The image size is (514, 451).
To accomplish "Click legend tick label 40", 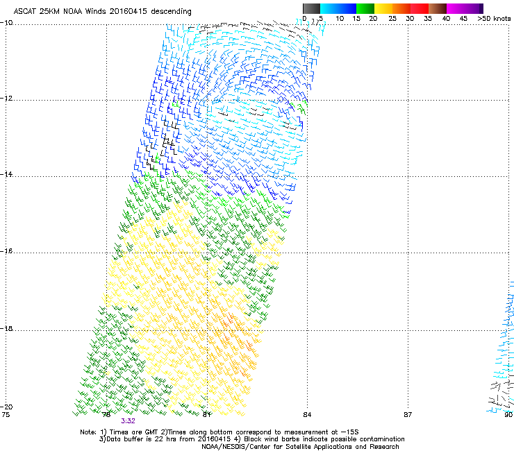I will point(446,19).
